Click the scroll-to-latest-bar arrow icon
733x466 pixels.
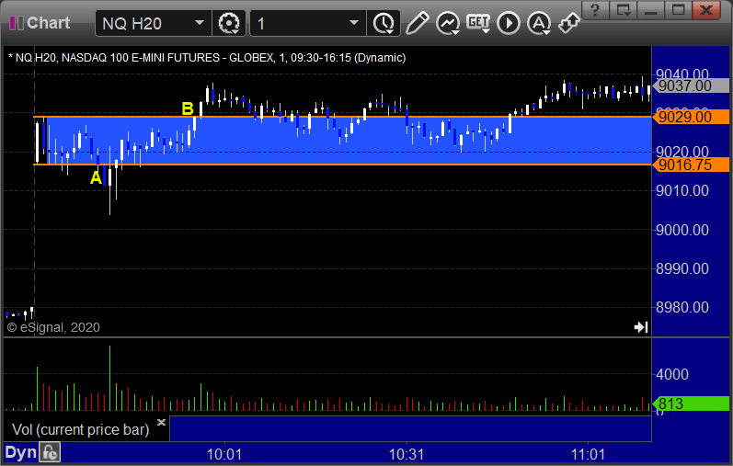tap(641, 327)
